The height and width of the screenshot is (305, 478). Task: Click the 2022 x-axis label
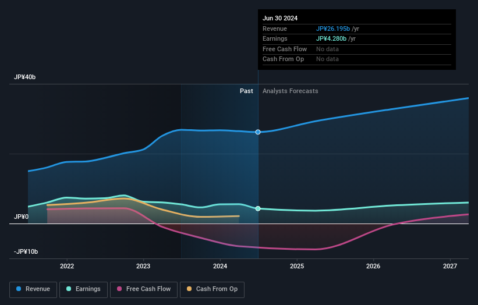tap(67, 266)
